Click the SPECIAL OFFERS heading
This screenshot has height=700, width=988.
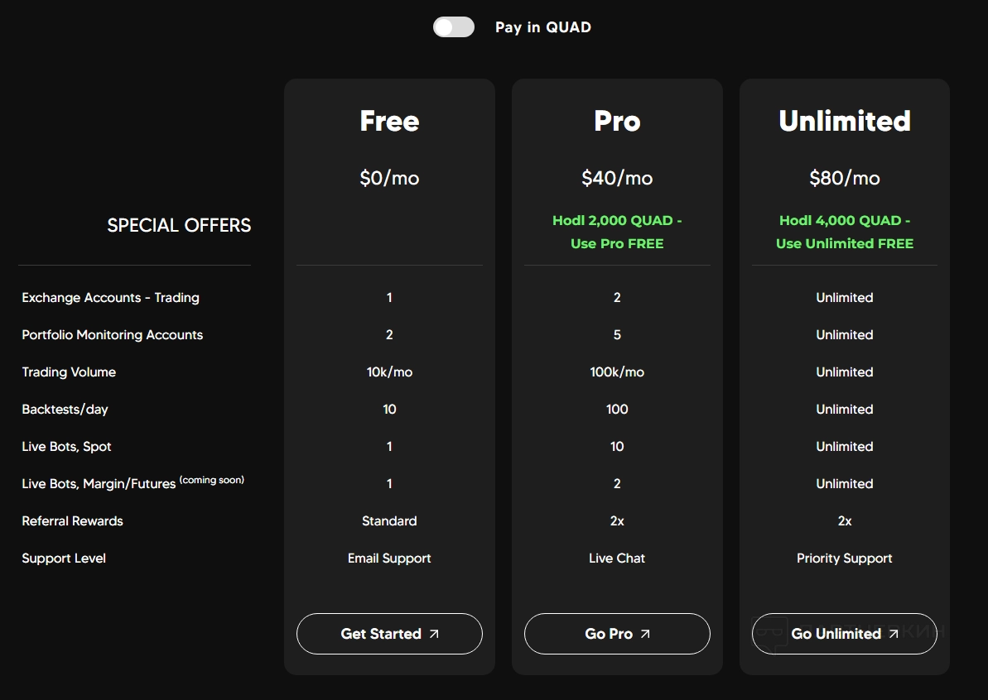(179, 225)
